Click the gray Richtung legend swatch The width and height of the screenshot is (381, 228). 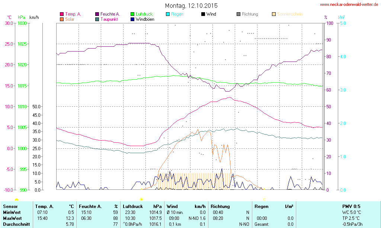tap(238, 14)
